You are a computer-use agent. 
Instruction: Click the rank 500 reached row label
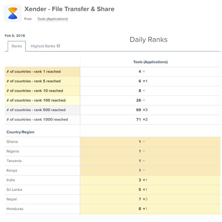36,110
